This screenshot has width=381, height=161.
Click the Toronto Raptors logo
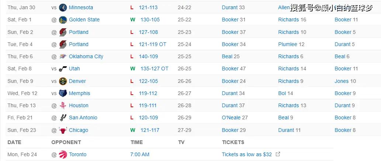tap(63, 154)
